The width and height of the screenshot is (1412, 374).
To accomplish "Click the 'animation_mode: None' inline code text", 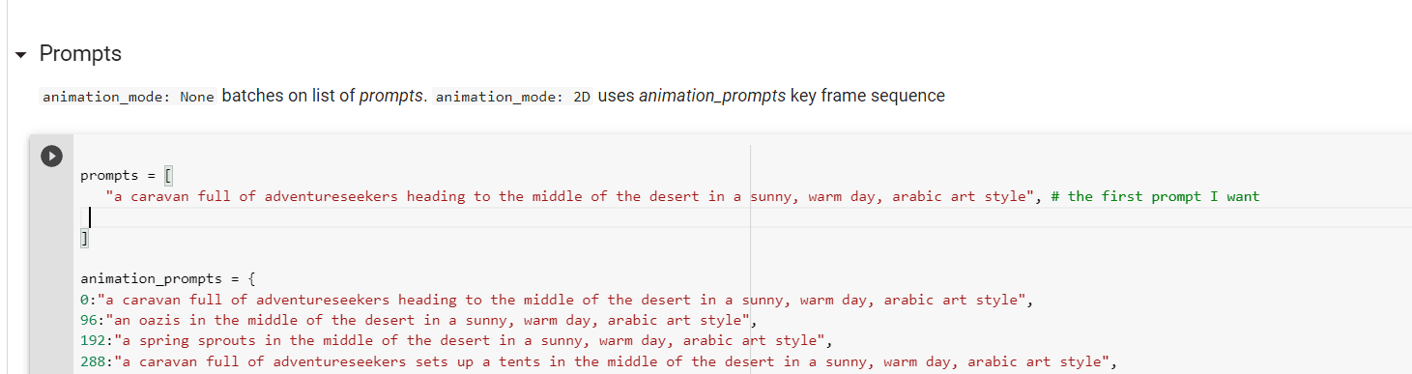I will tap(129, 98).
